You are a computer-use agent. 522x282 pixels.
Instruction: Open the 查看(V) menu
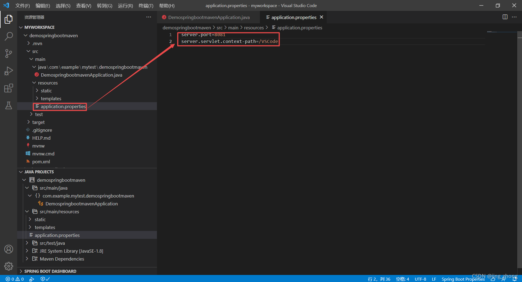point(84,5)
